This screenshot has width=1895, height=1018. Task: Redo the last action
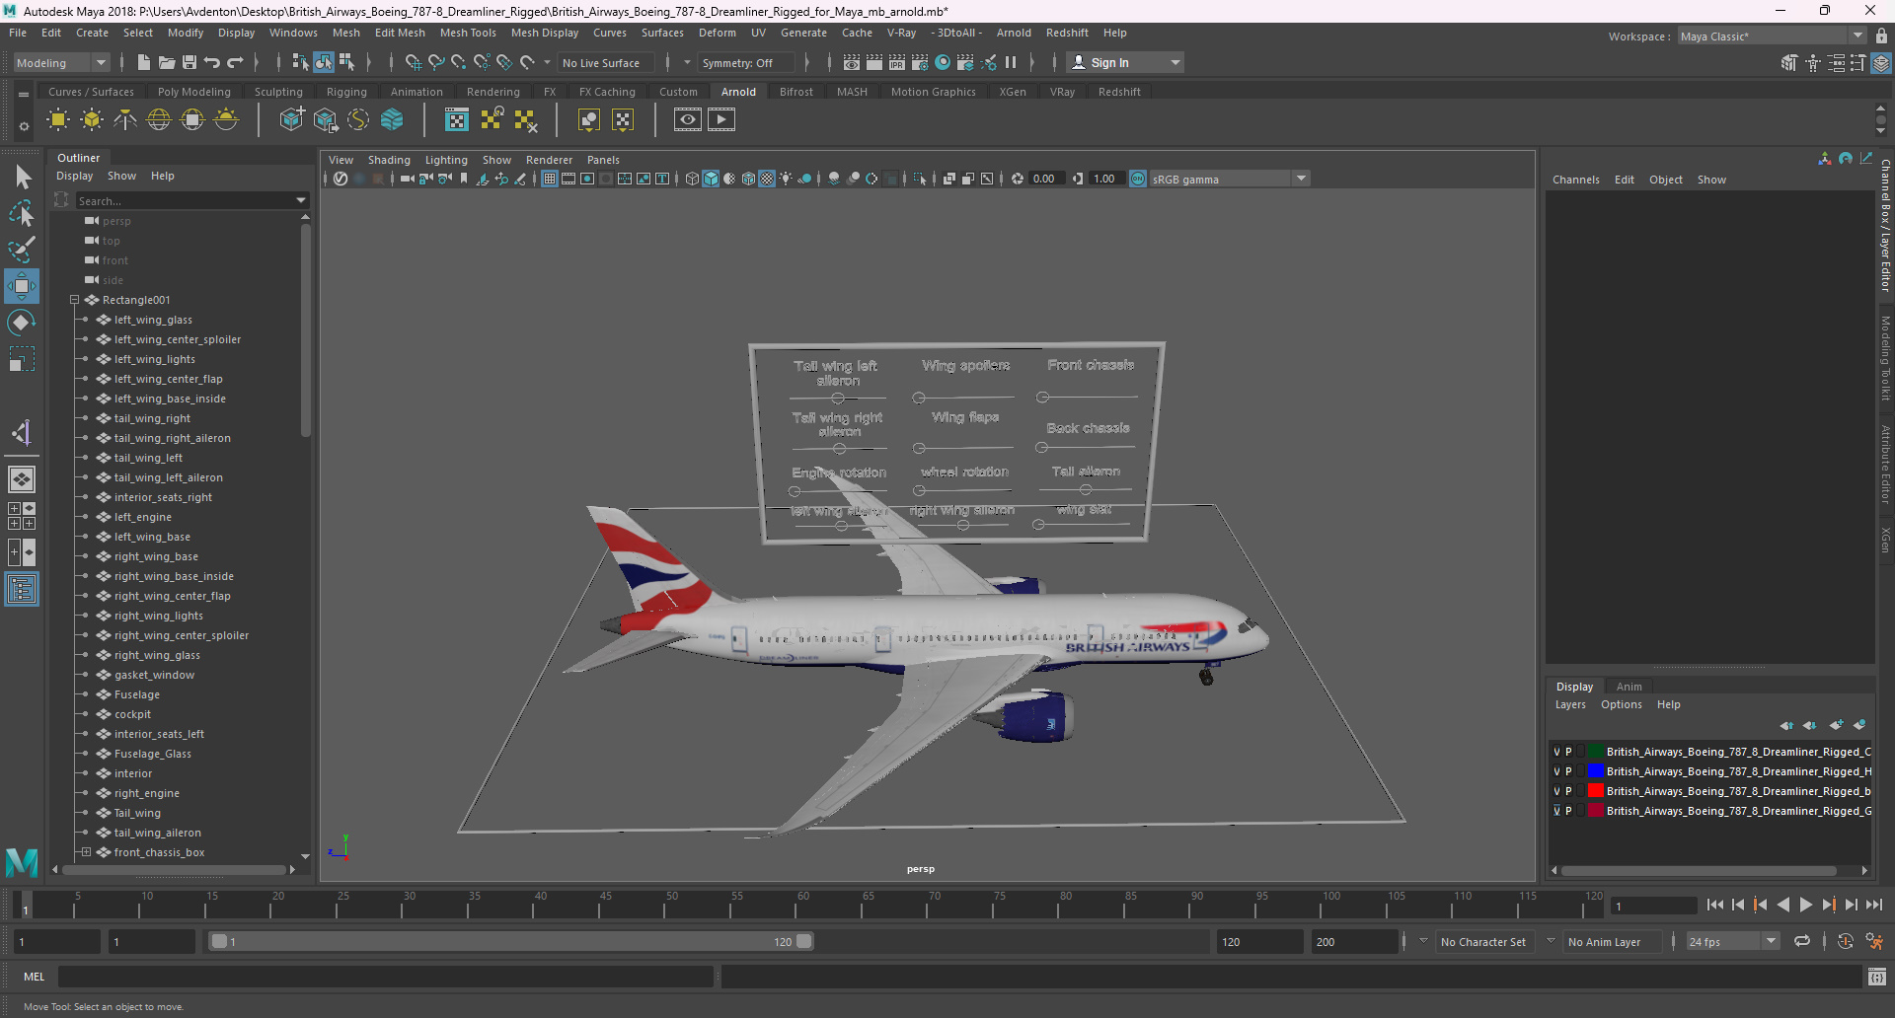[x=235, y=62]
